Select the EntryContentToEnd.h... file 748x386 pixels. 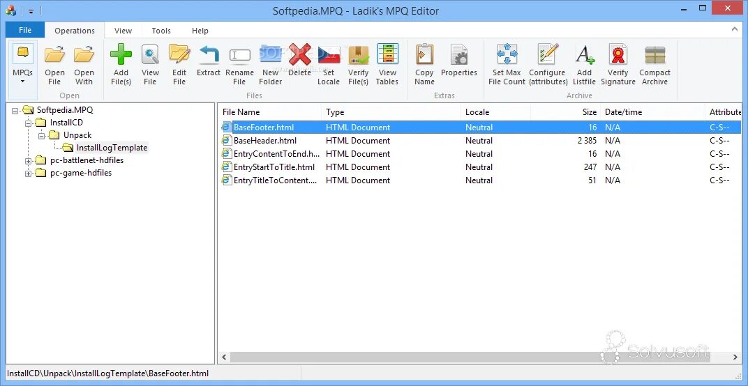pyautogui.click(x=276, y=154)
